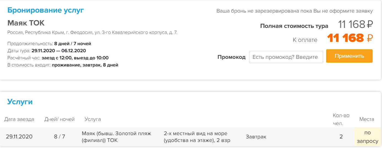382x148 pixels.
Task: Focus the promo code input field
Action: coord(286,57)
